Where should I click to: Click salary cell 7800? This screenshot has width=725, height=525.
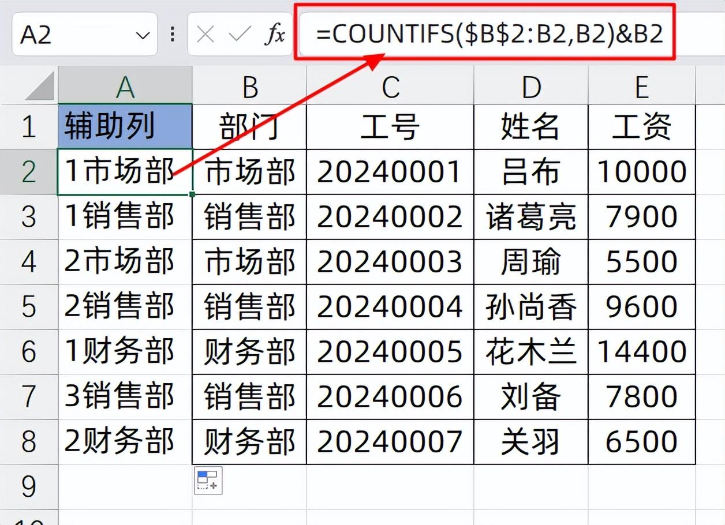point(641,396)
